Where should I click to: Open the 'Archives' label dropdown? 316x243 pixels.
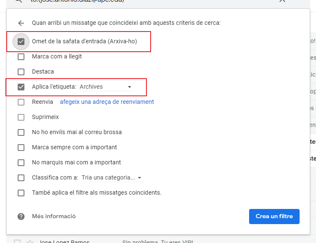coord(106,87)
